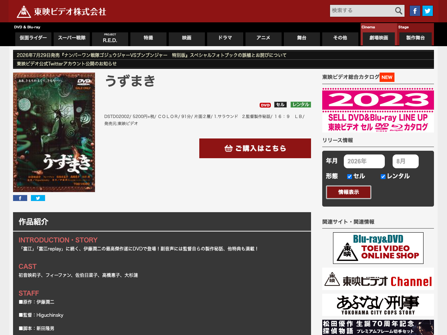Open the ゴジュウジャーVSブンブンジャー news notice
Screen dimensions: 447x335
[152, 55]
